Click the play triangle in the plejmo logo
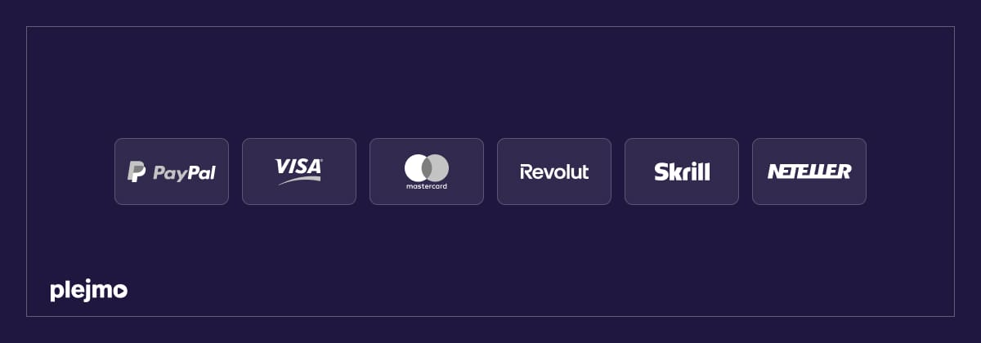The height and width of the screenshot is (343, 981). 119,290
